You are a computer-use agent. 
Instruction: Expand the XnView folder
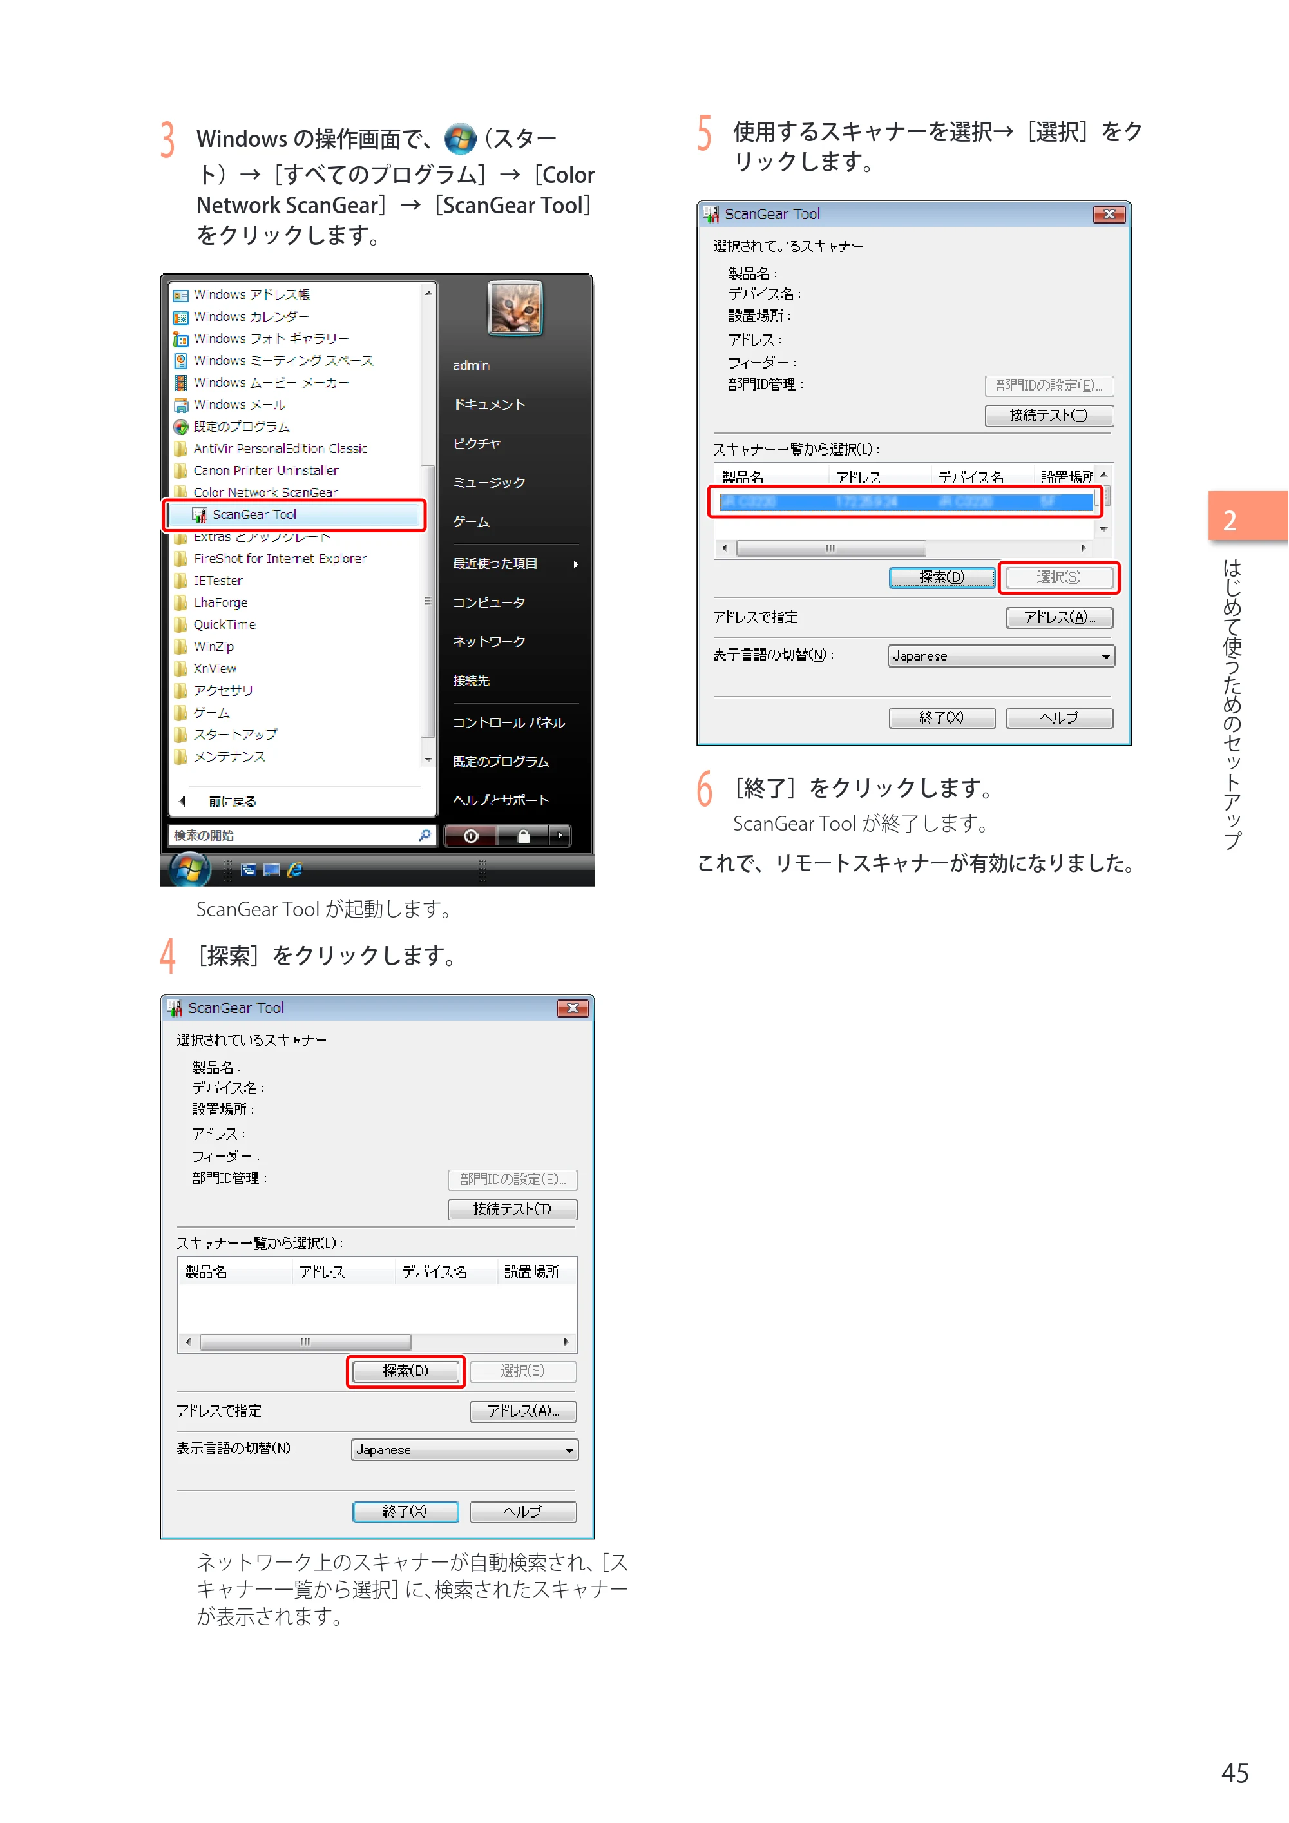point(205,668)
